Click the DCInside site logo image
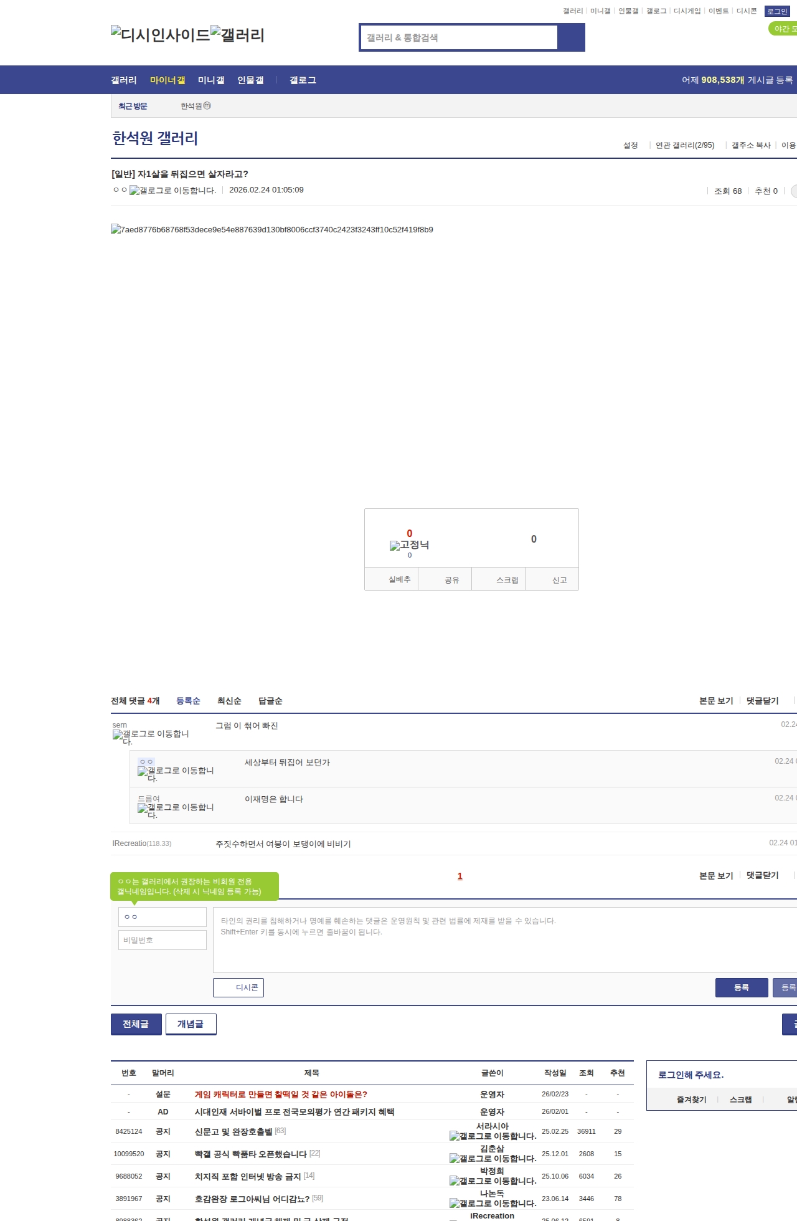The width and height of the screenshot is (797, 1221). [x=161, y=35]
